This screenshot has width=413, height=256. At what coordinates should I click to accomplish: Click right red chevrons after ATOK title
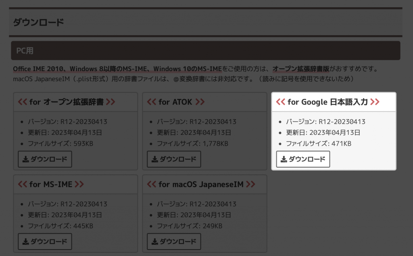click(200, 102)
